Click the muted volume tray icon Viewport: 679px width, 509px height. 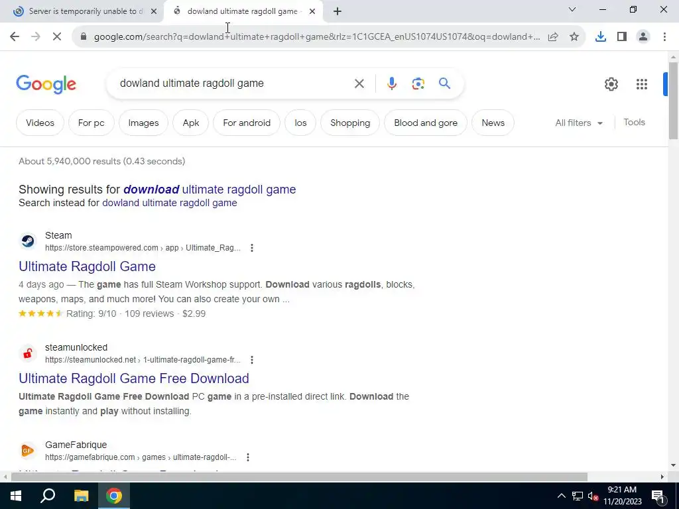pos(593,496)
